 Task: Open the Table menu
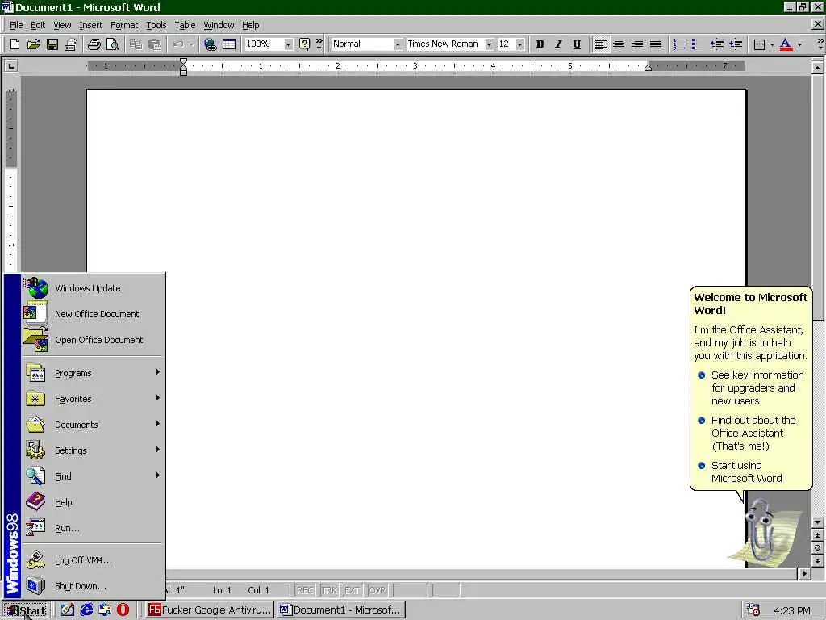click(x=185, y=25)
